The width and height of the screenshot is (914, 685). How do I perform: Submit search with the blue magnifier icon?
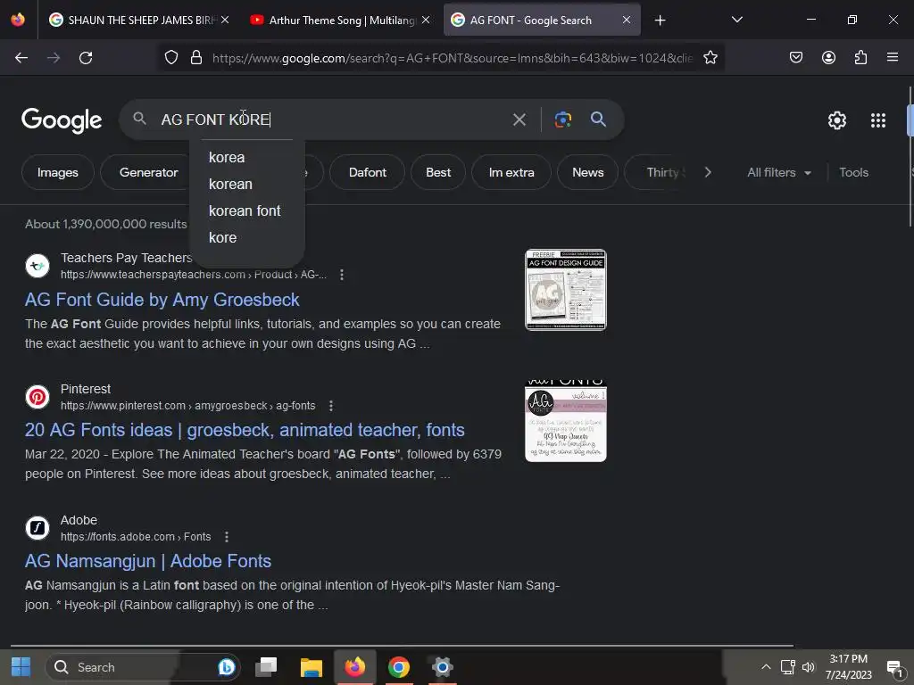(x=598, y=120)
